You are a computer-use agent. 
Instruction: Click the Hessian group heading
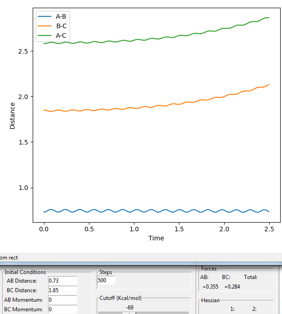210,300
